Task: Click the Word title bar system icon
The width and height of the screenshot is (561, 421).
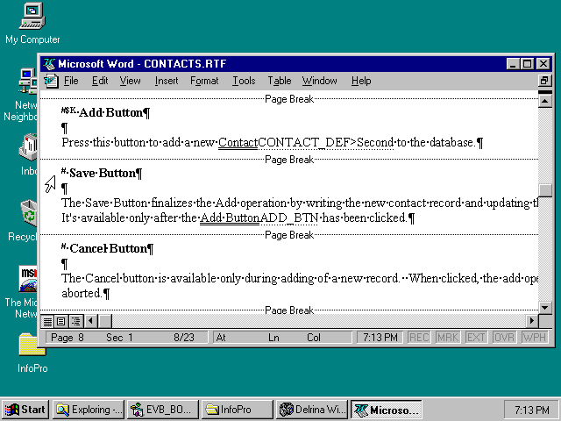Action: click(x=49, y=64)
